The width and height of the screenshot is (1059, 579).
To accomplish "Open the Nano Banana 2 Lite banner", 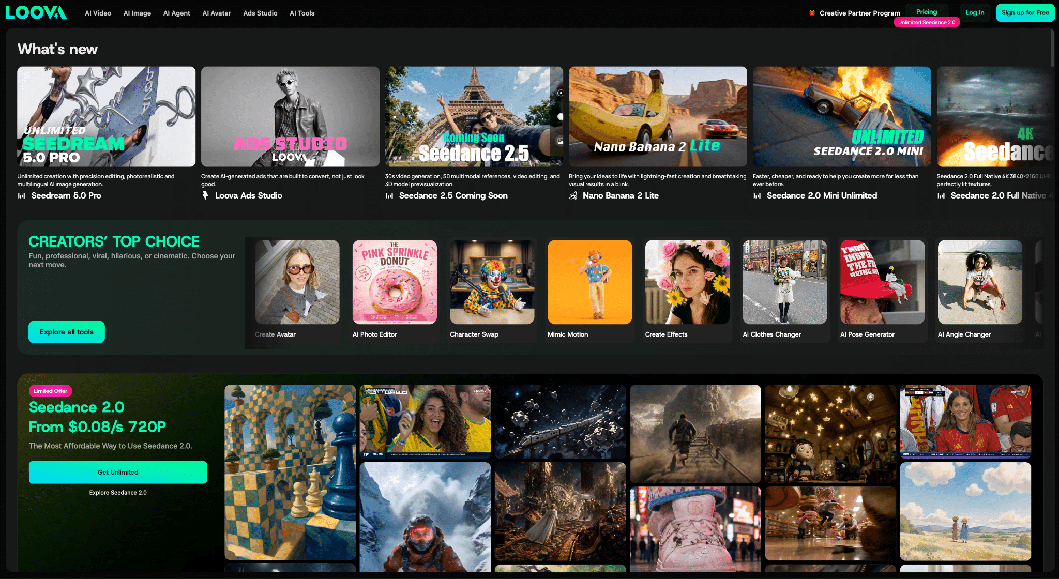I will [658, 116].
